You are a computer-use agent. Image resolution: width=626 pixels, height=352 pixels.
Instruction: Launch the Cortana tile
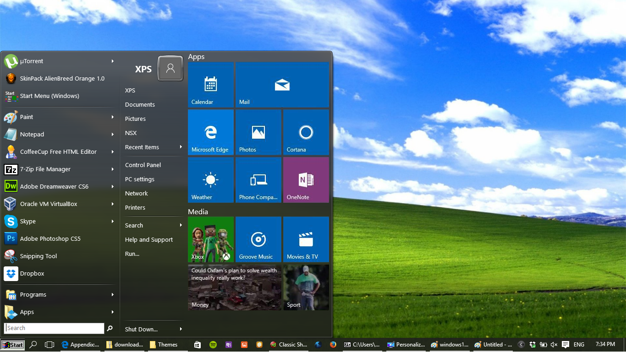pyautogui.click(x=306, y=132)
